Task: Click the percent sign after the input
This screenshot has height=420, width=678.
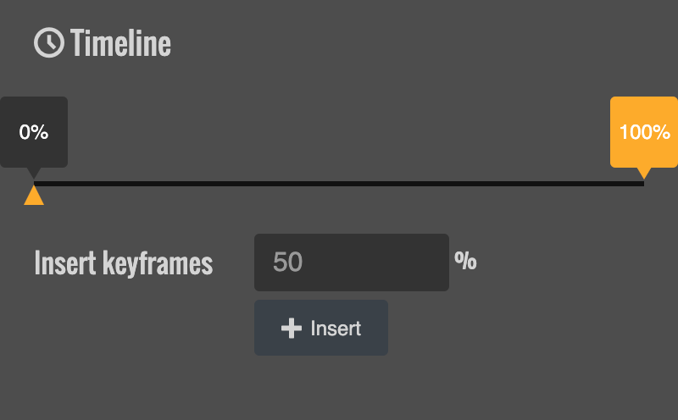Action: (465, 261)
